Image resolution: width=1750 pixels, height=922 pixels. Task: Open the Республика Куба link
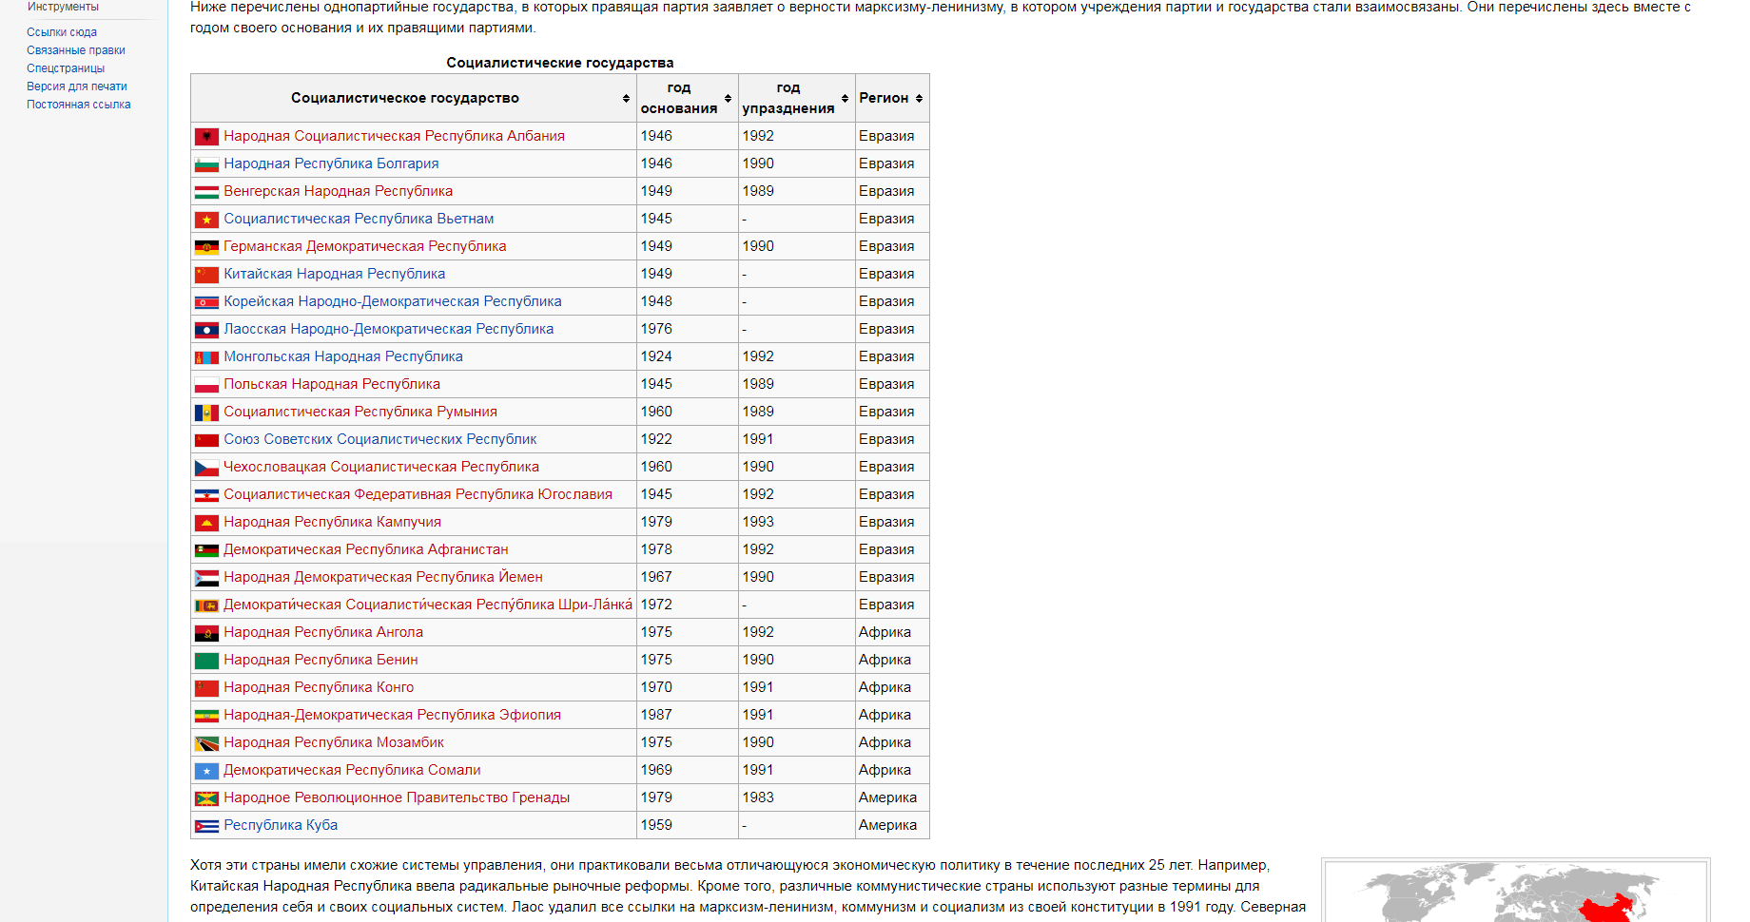point(281,825)
